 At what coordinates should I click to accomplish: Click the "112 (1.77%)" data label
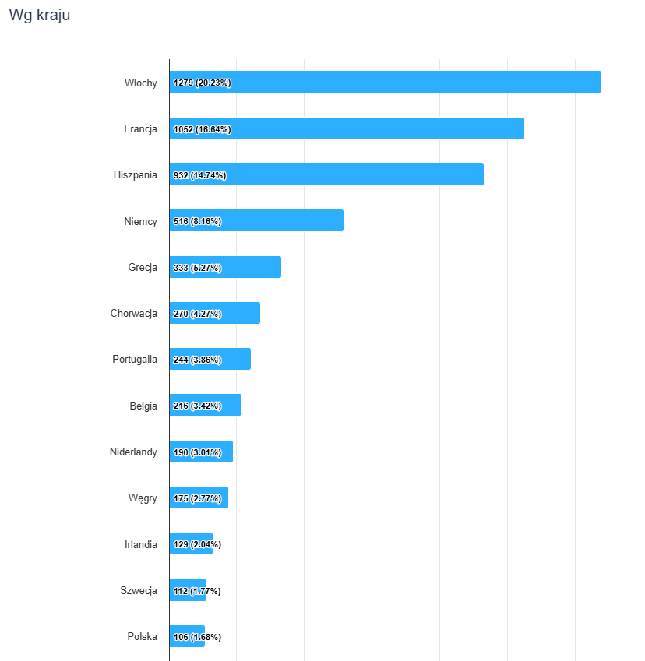pos(197,591)
